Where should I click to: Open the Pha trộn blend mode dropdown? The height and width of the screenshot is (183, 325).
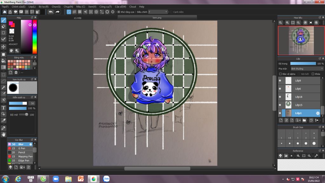pyautogui.click(x=307, y=69)
